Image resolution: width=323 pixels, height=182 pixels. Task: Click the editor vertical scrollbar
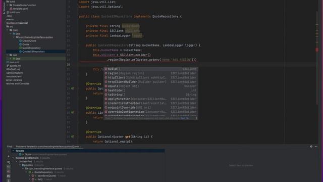click(317, 58)
